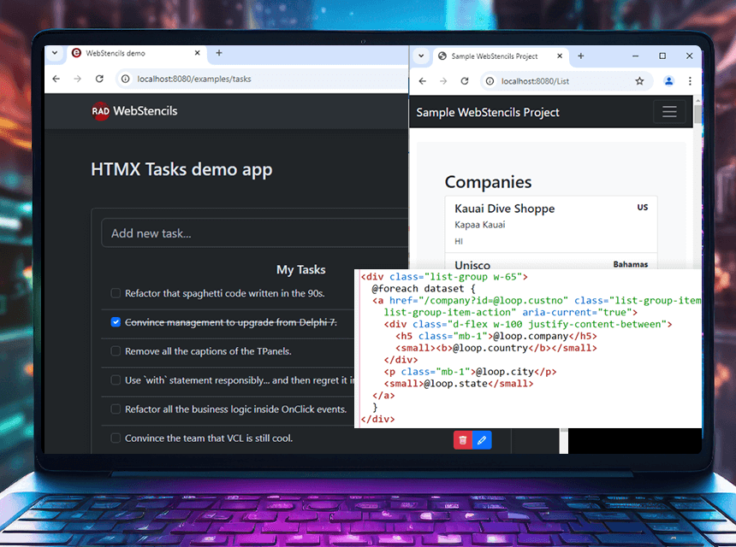This screenshot has height=547, width=736.
Task: Expand the hamburger navbar toggler menu
Action: 669,112
